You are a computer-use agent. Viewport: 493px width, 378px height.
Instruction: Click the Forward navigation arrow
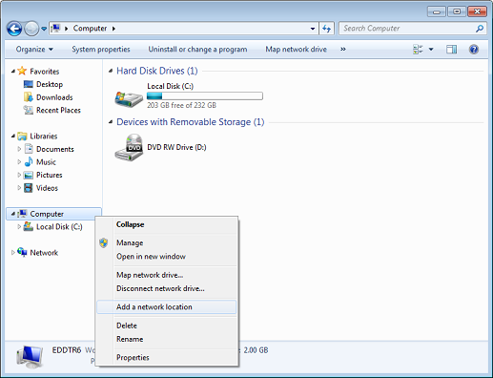tap(31, 29)
